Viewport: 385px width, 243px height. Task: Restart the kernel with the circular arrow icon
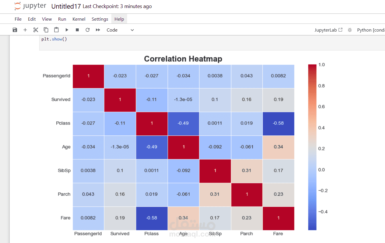coord(88,30)
